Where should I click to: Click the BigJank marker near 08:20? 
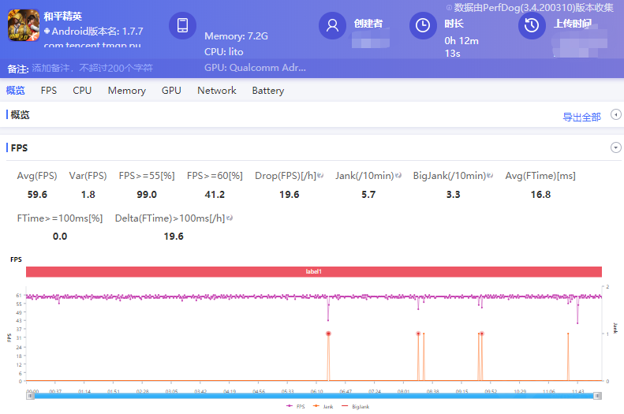pyautogui.click(x=418, y=334)
